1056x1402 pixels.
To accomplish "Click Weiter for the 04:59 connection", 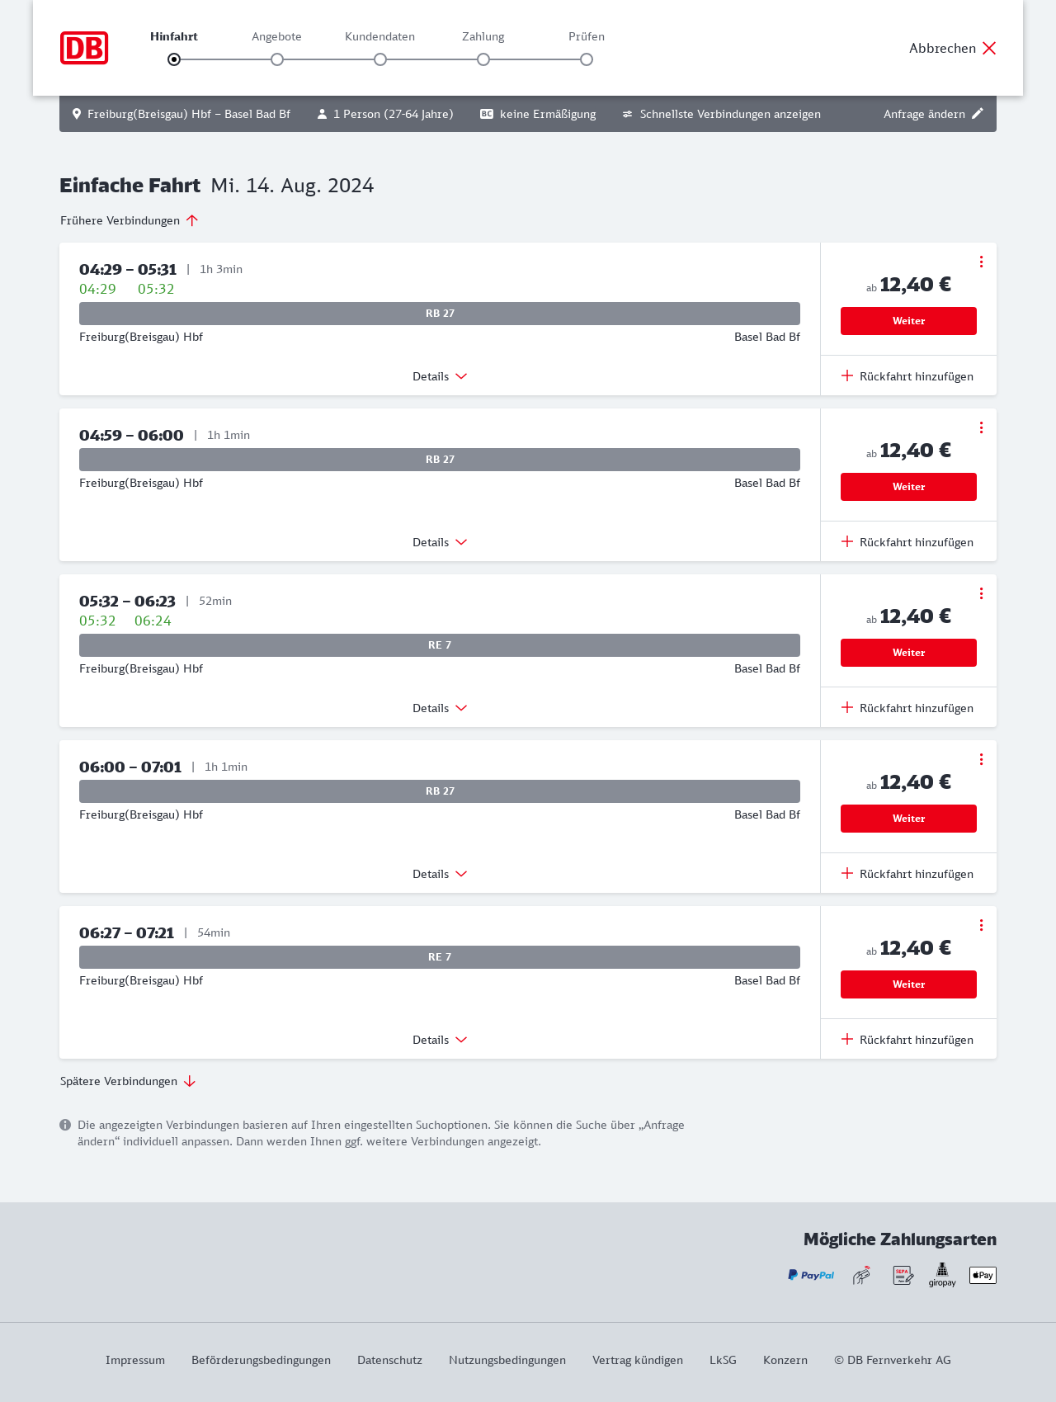I will coord(908,487).
